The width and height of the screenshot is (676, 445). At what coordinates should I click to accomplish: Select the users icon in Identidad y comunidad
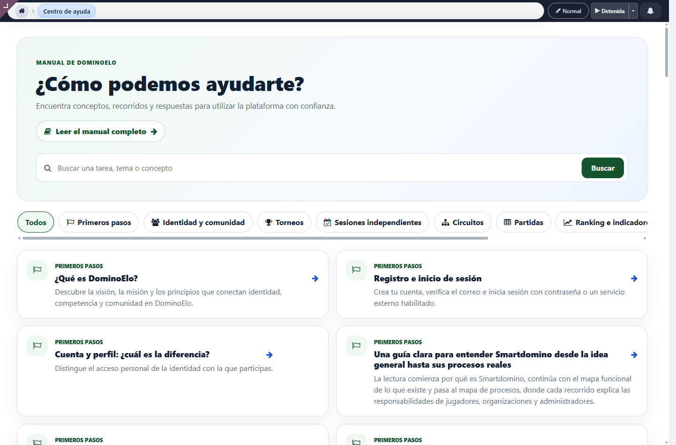(x=155, y=222)
